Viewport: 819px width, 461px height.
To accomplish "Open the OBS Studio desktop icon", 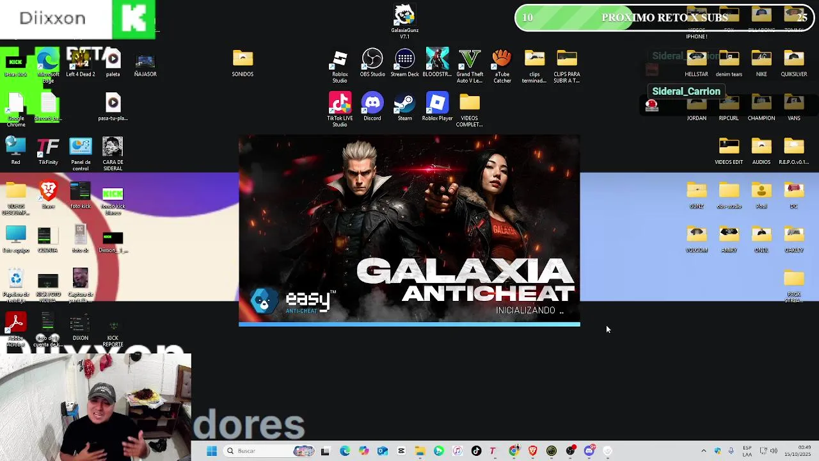I will coord(372,63).
